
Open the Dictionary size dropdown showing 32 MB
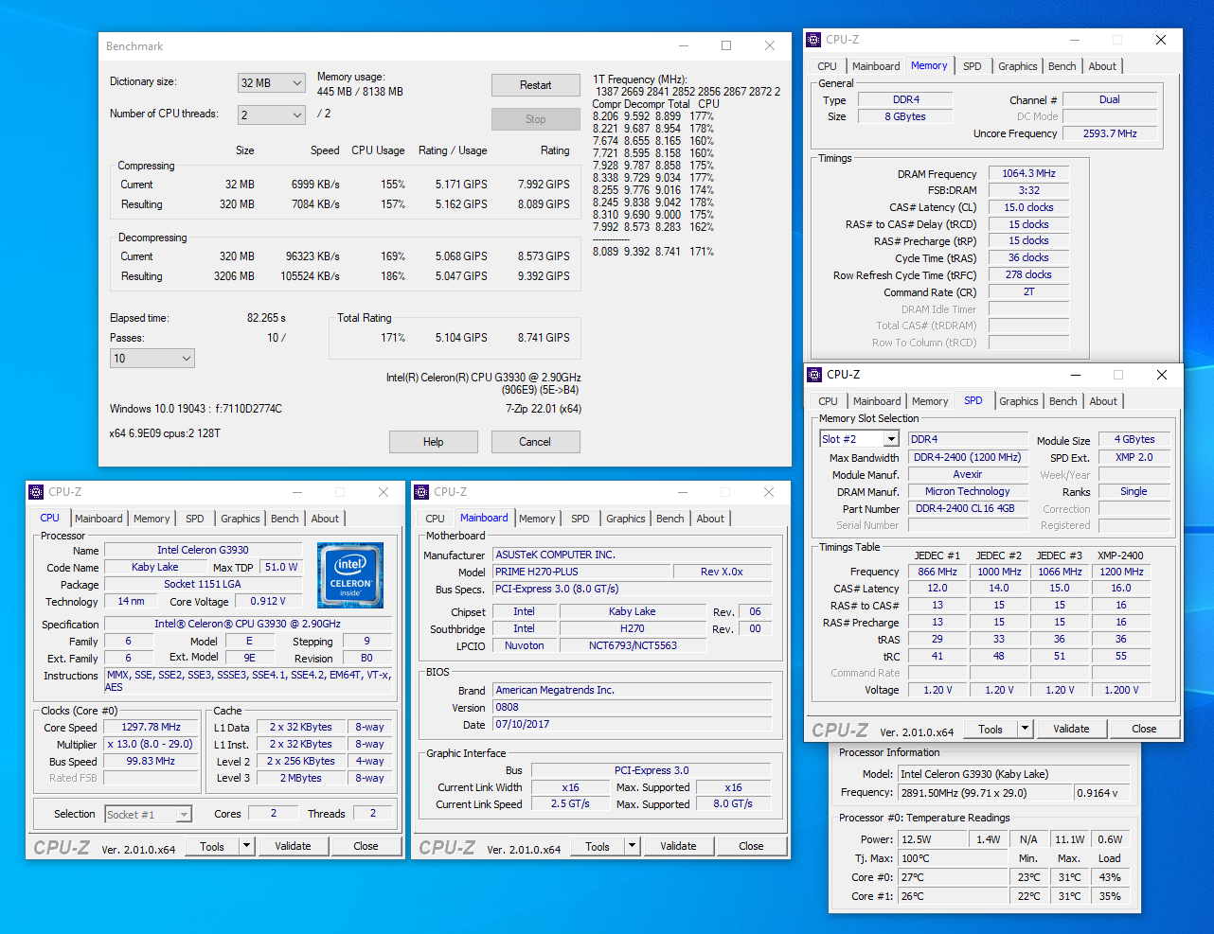click(x=271, y=83)
